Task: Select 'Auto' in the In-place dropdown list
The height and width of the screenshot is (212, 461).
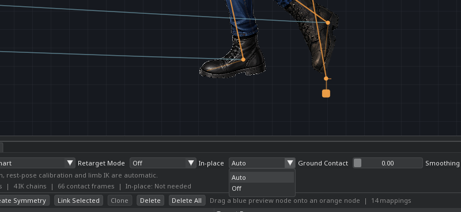Action: [262, 178]
